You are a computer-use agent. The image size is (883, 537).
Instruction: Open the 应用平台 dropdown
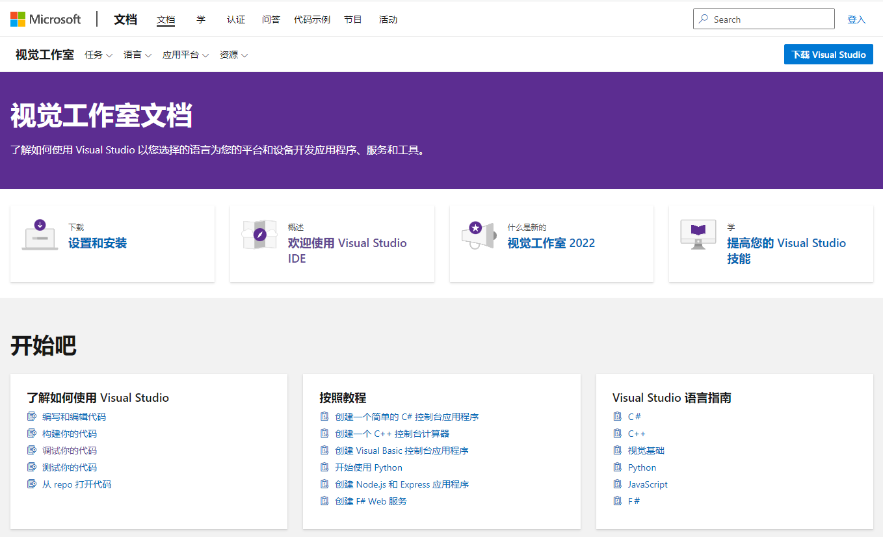(x=185, y=55)
